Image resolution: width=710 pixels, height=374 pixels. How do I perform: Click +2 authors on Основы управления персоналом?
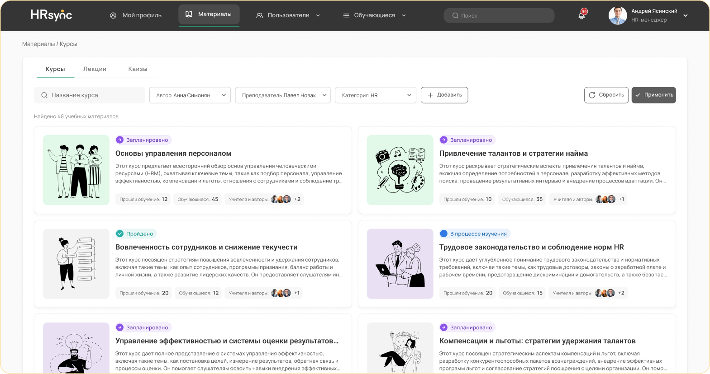[x=297, y=199]
